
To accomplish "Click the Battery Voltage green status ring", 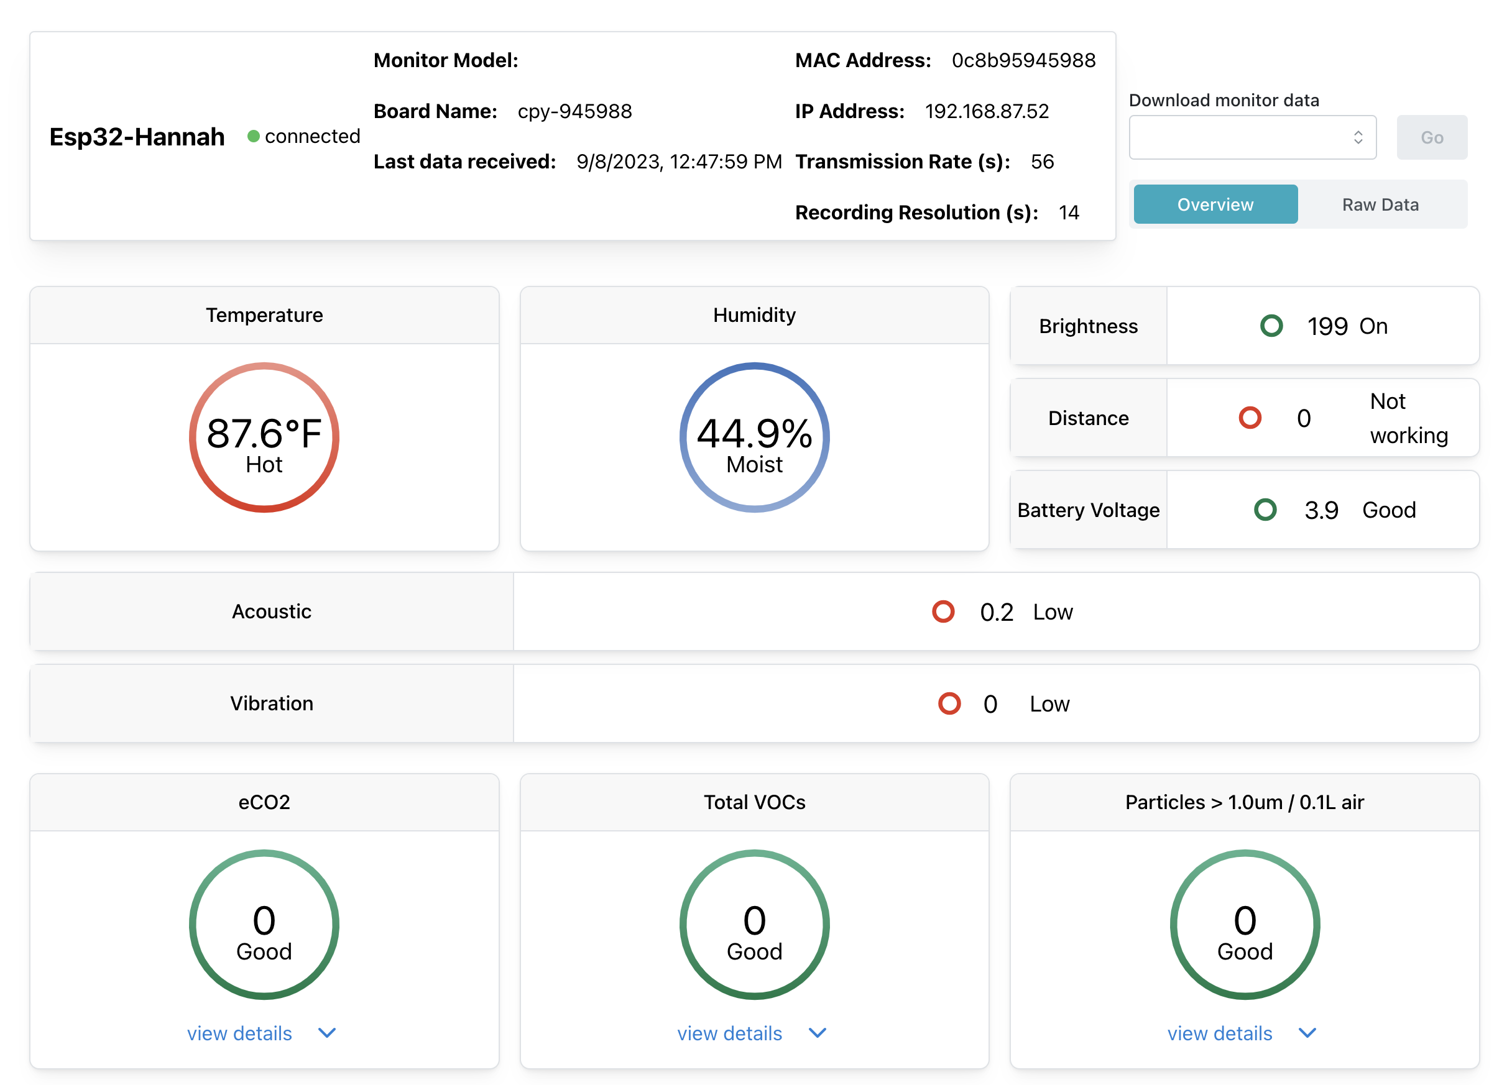I will point(1265,510).
